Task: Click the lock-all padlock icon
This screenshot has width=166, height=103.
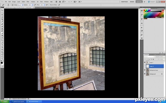Action: (153, 59)
